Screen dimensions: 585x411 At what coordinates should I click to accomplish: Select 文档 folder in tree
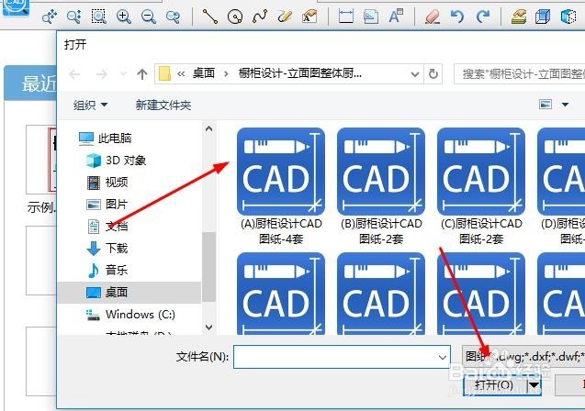(107, 227)
